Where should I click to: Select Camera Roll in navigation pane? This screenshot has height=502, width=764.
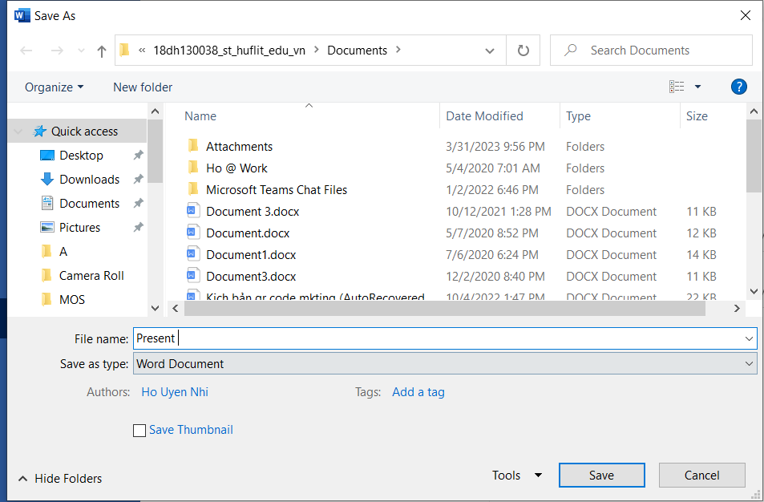[x=91, y=276]
